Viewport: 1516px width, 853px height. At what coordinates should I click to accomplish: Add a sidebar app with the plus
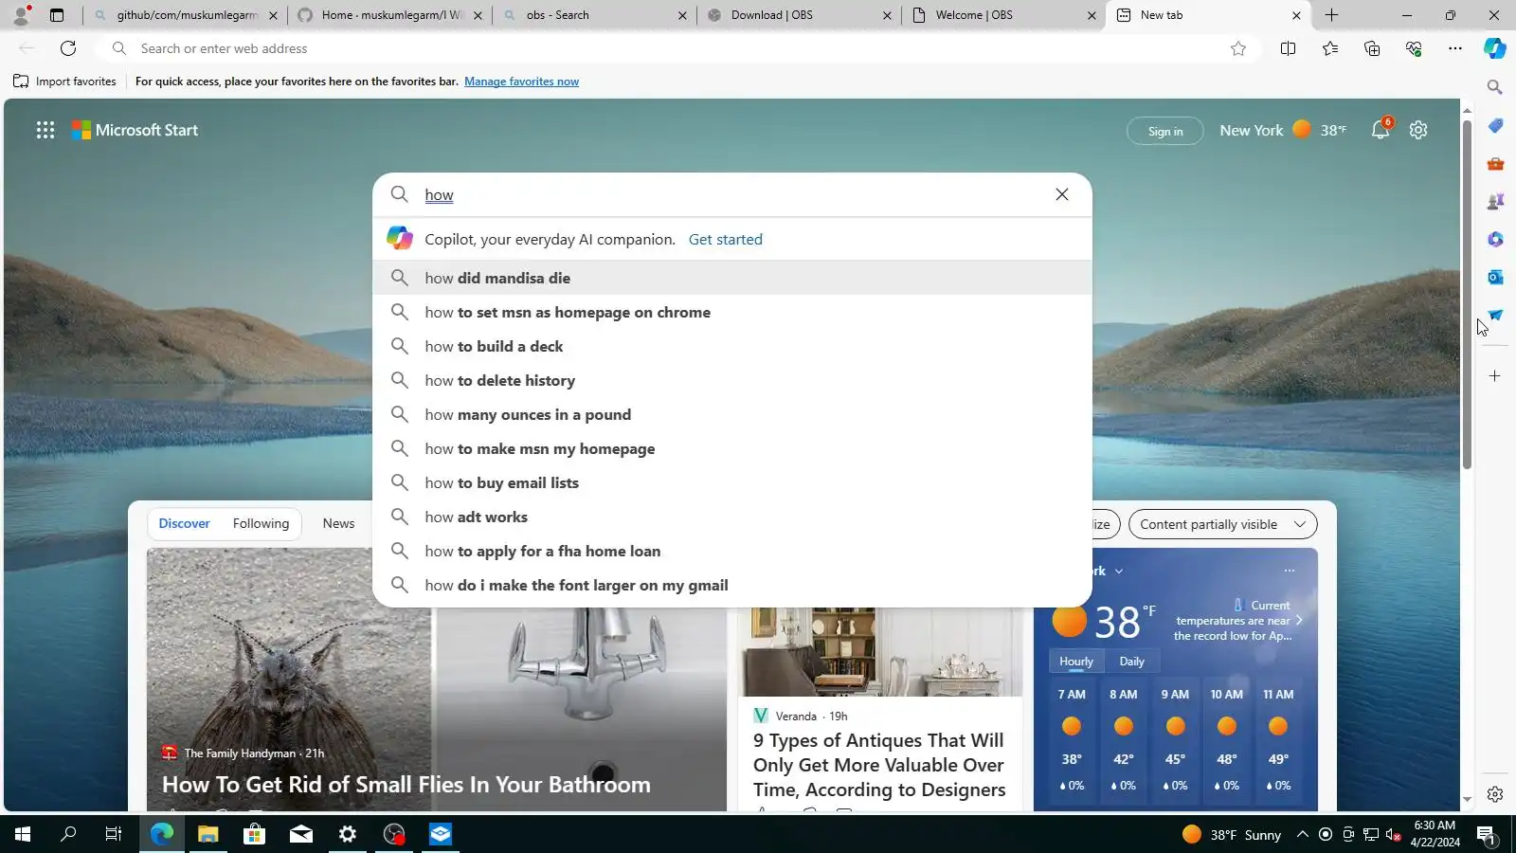(x=1495, y=376)
